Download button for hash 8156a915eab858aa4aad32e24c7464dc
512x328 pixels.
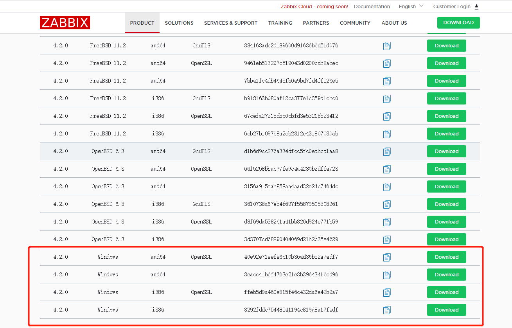447,186
